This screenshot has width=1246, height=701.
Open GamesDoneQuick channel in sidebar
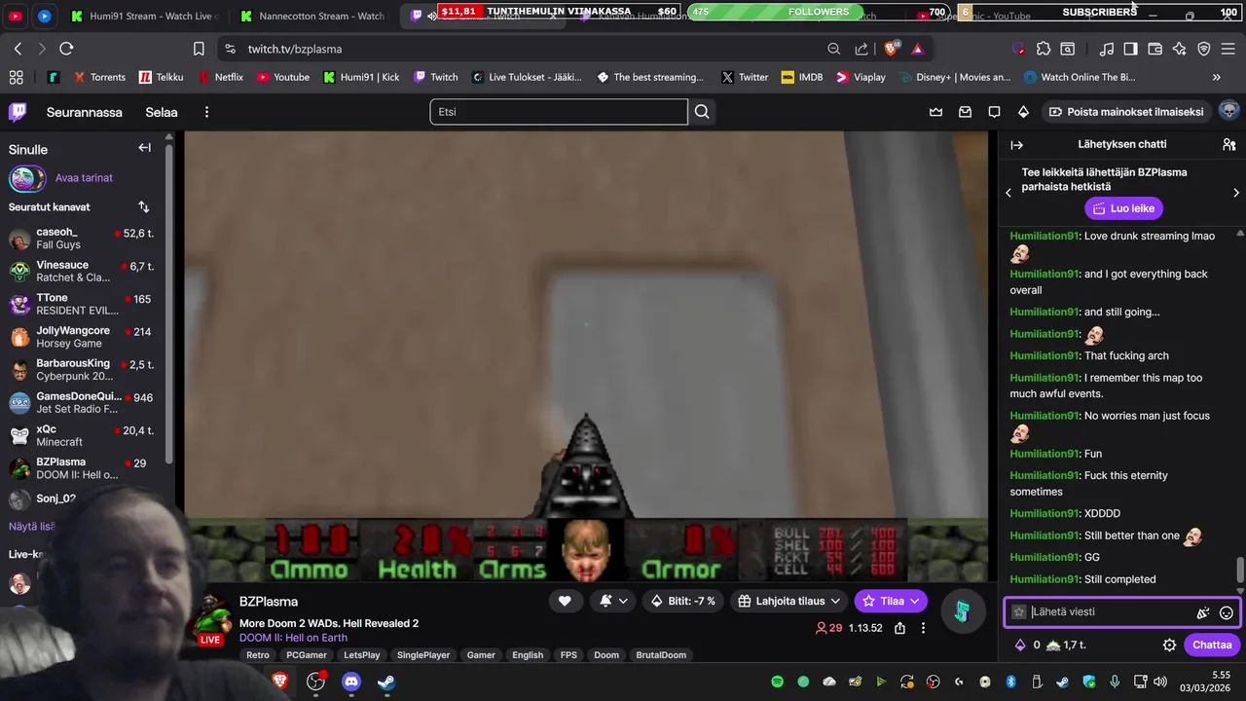(82, 403)
